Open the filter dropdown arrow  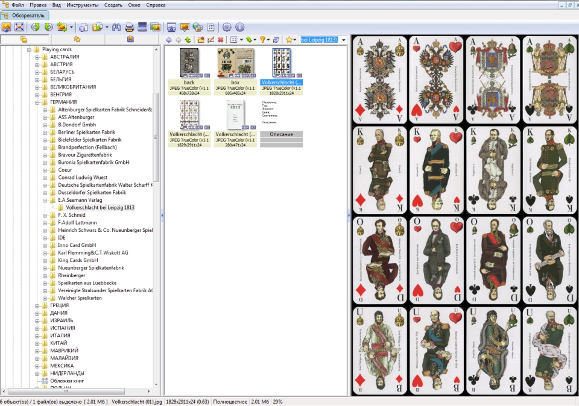tap(268, 40)
